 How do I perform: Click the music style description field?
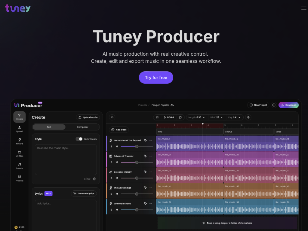66,159
